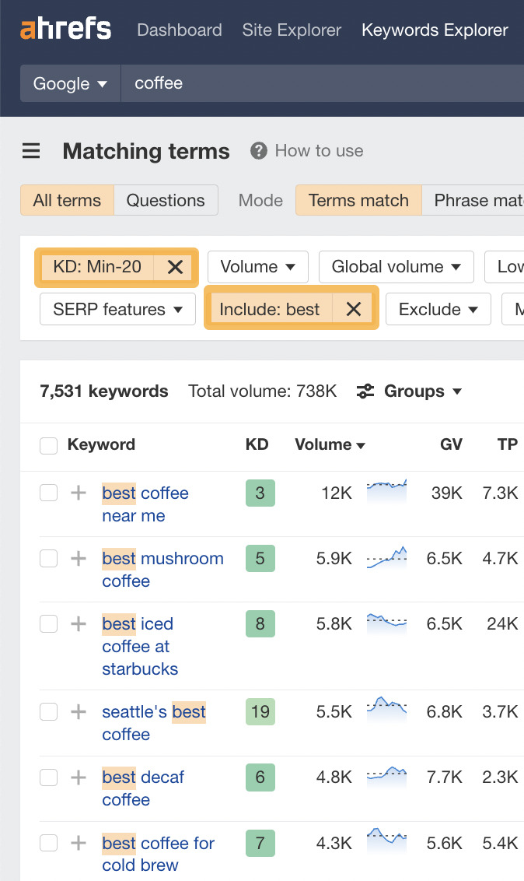Open the Volume filter dropdown
Image resolution: width=524 pixels, height=881 pixels.
tap(257, 267)
